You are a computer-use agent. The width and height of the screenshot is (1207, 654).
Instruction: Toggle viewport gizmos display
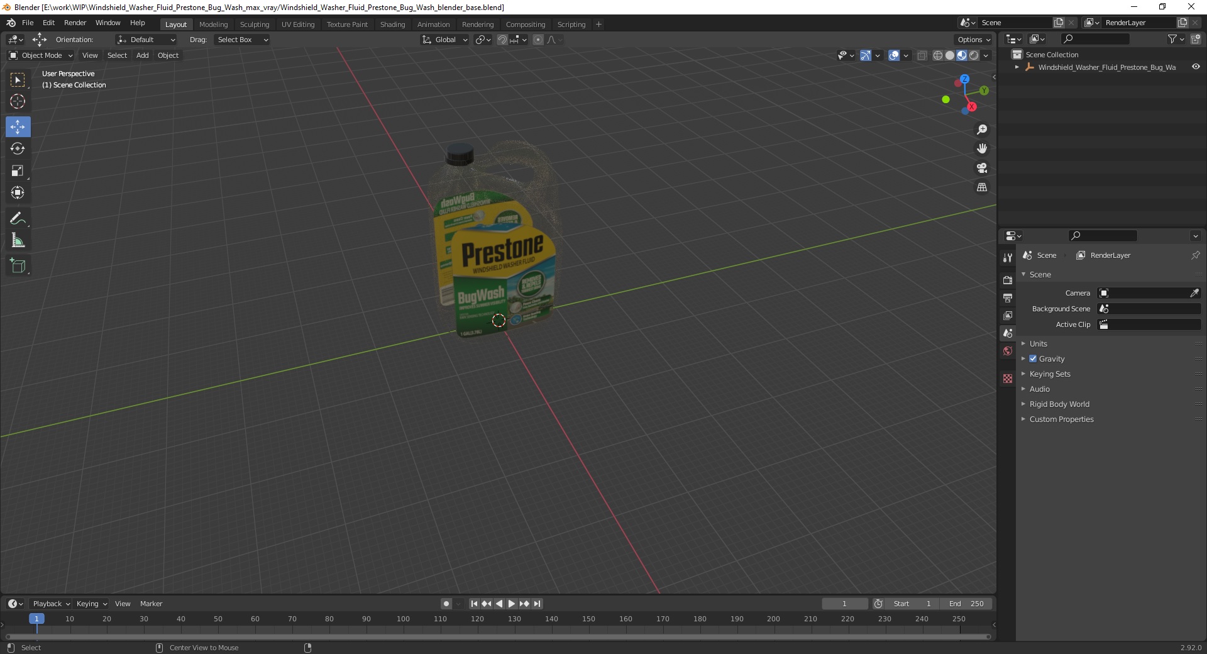866,55
